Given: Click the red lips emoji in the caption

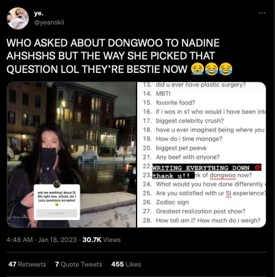Looking at the screenshot, I should (x=258, y=167).
